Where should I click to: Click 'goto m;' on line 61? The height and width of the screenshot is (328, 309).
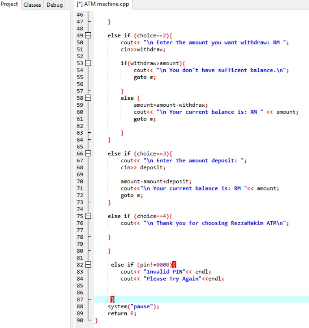pyautogui.click(x=144, y=119)
